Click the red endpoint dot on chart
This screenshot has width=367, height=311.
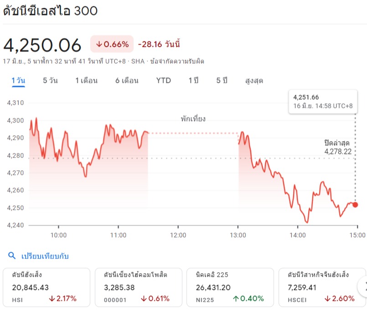[x=355, y=205]
